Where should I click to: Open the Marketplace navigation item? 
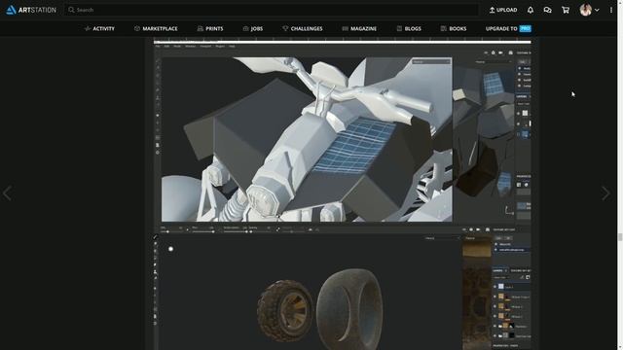click(156, 28)
